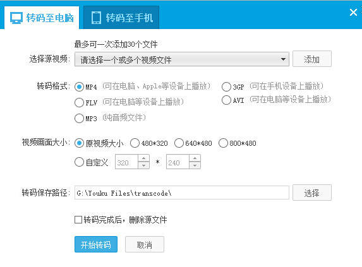Click the monitor icon on 转码至电脑 tab
The height and width of the screenshot is (267, 362).
[x=16, y=18]
